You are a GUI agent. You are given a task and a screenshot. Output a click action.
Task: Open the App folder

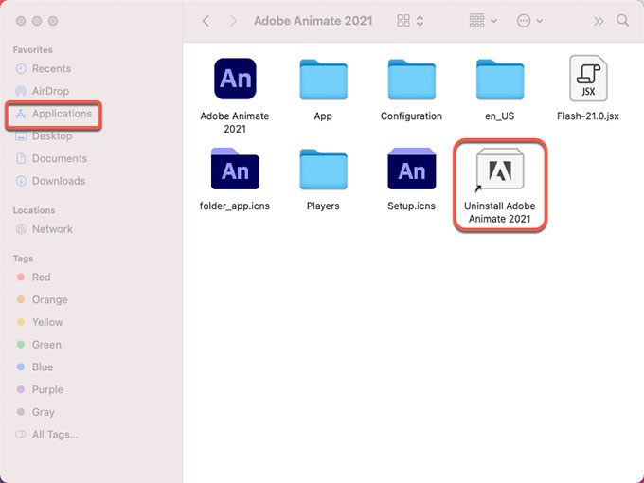323,80
